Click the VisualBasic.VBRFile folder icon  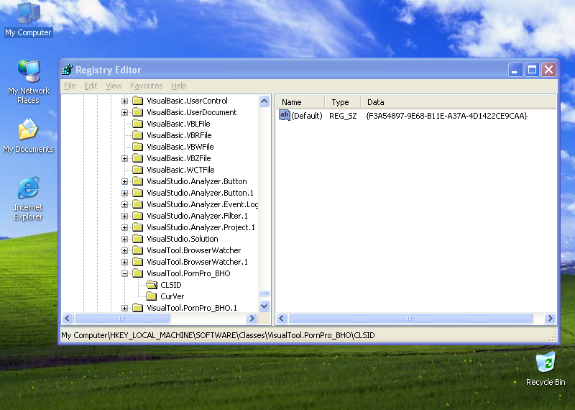click(x=137, y=135)
